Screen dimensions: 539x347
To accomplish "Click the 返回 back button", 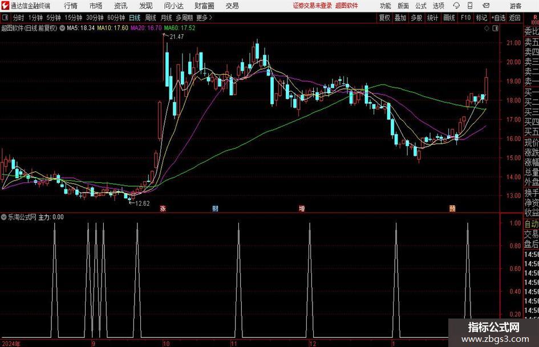I will [x=514, y=18].
